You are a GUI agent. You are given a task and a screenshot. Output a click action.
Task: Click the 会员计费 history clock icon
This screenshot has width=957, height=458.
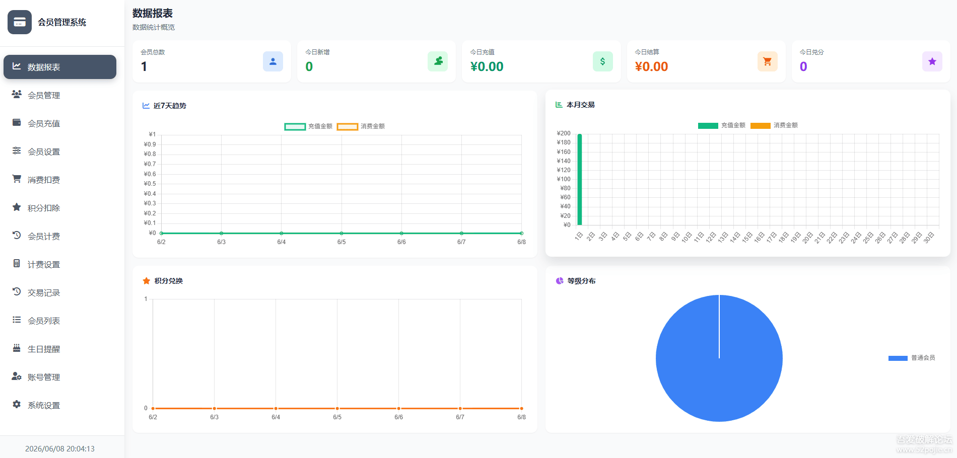tap(17, 235)
